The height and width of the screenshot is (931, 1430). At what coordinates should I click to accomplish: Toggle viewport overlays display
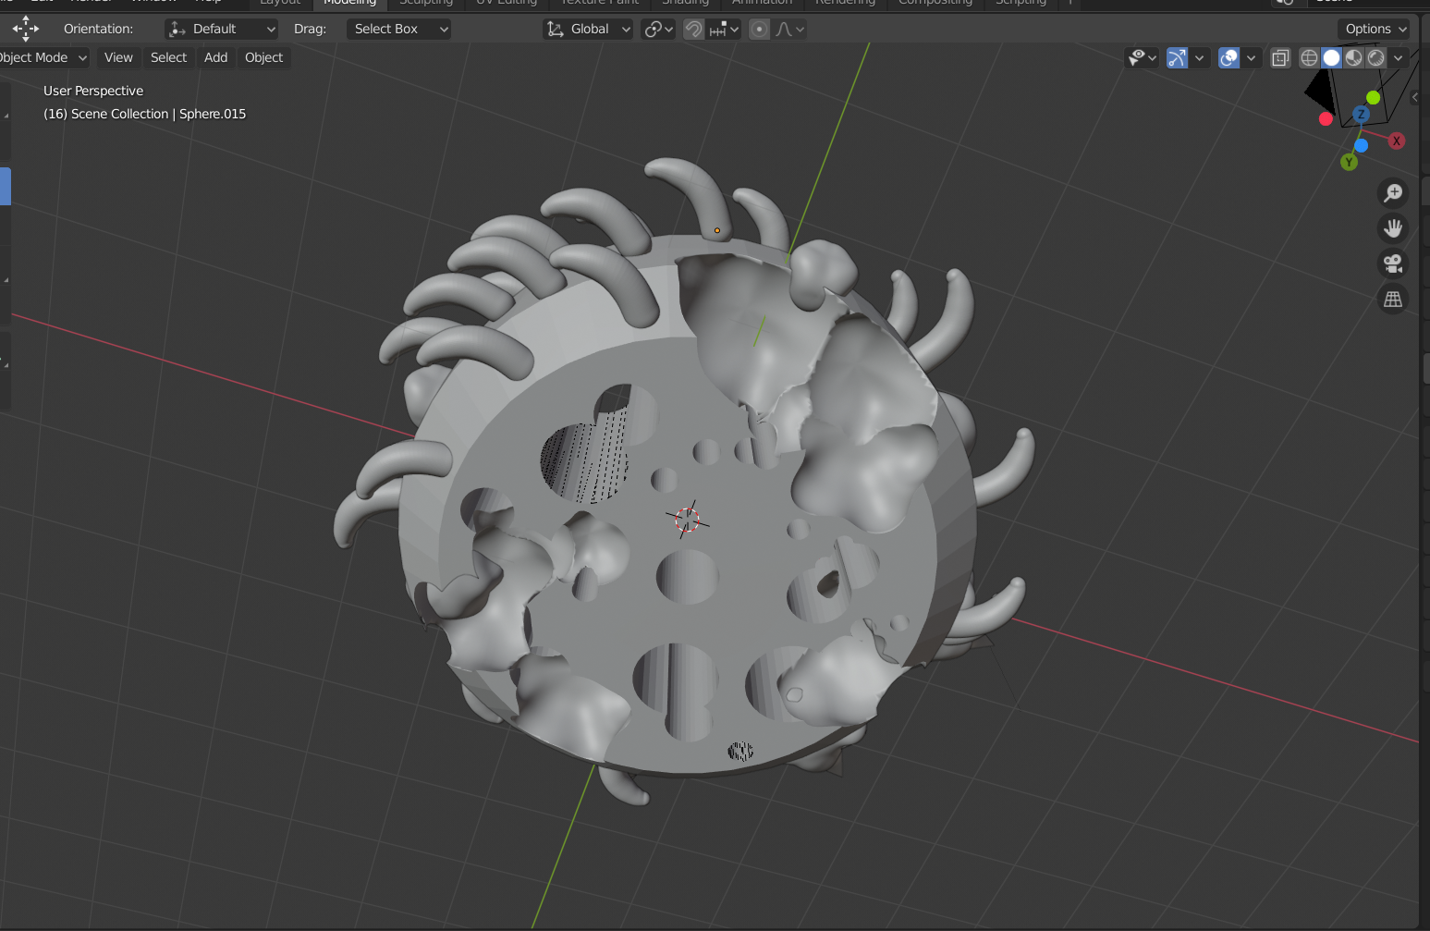(1228, 58)
